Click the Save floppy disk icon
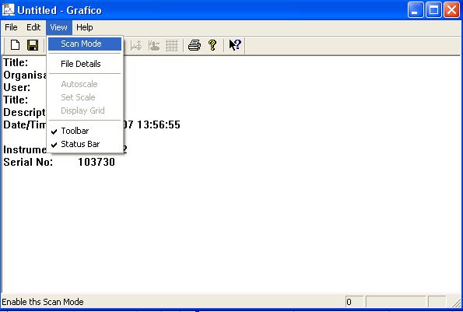This screenshot has width=463, height=312. [x=33, y=45]
